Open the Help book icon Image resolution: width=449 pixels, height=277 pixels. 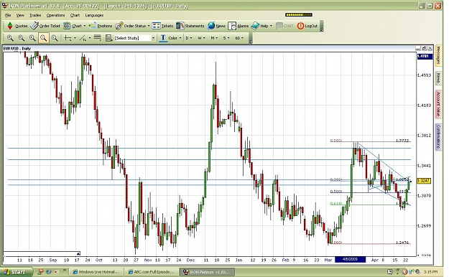pyautogui.click(x=255, y=26)
